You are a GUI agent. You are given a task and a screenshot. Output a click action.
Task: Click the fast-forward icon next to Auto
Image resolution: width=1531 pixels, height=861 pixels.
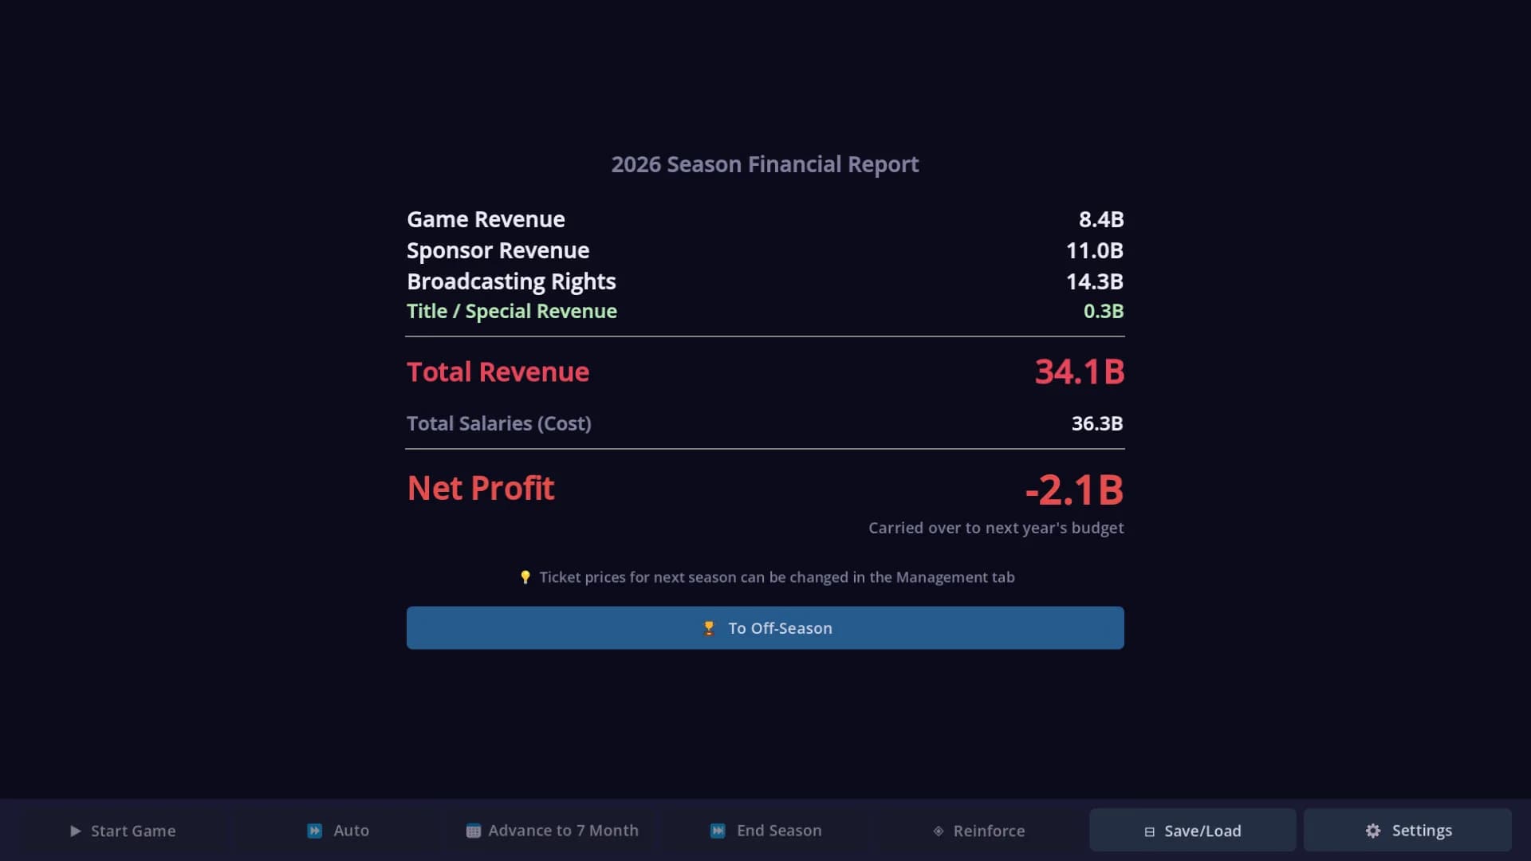[315, 831]
